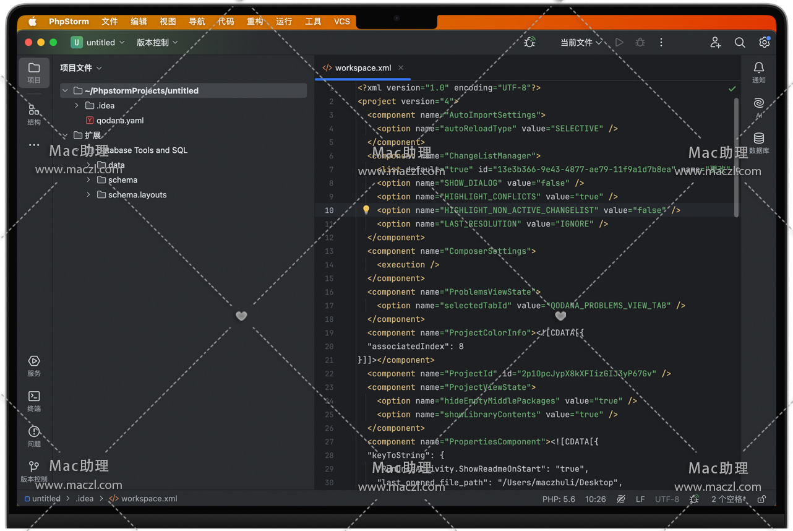Viewport: 793px width, 531px height.
Task: Click the UTF-8 encoding in status bar
Action: click(x=667, y=499)
